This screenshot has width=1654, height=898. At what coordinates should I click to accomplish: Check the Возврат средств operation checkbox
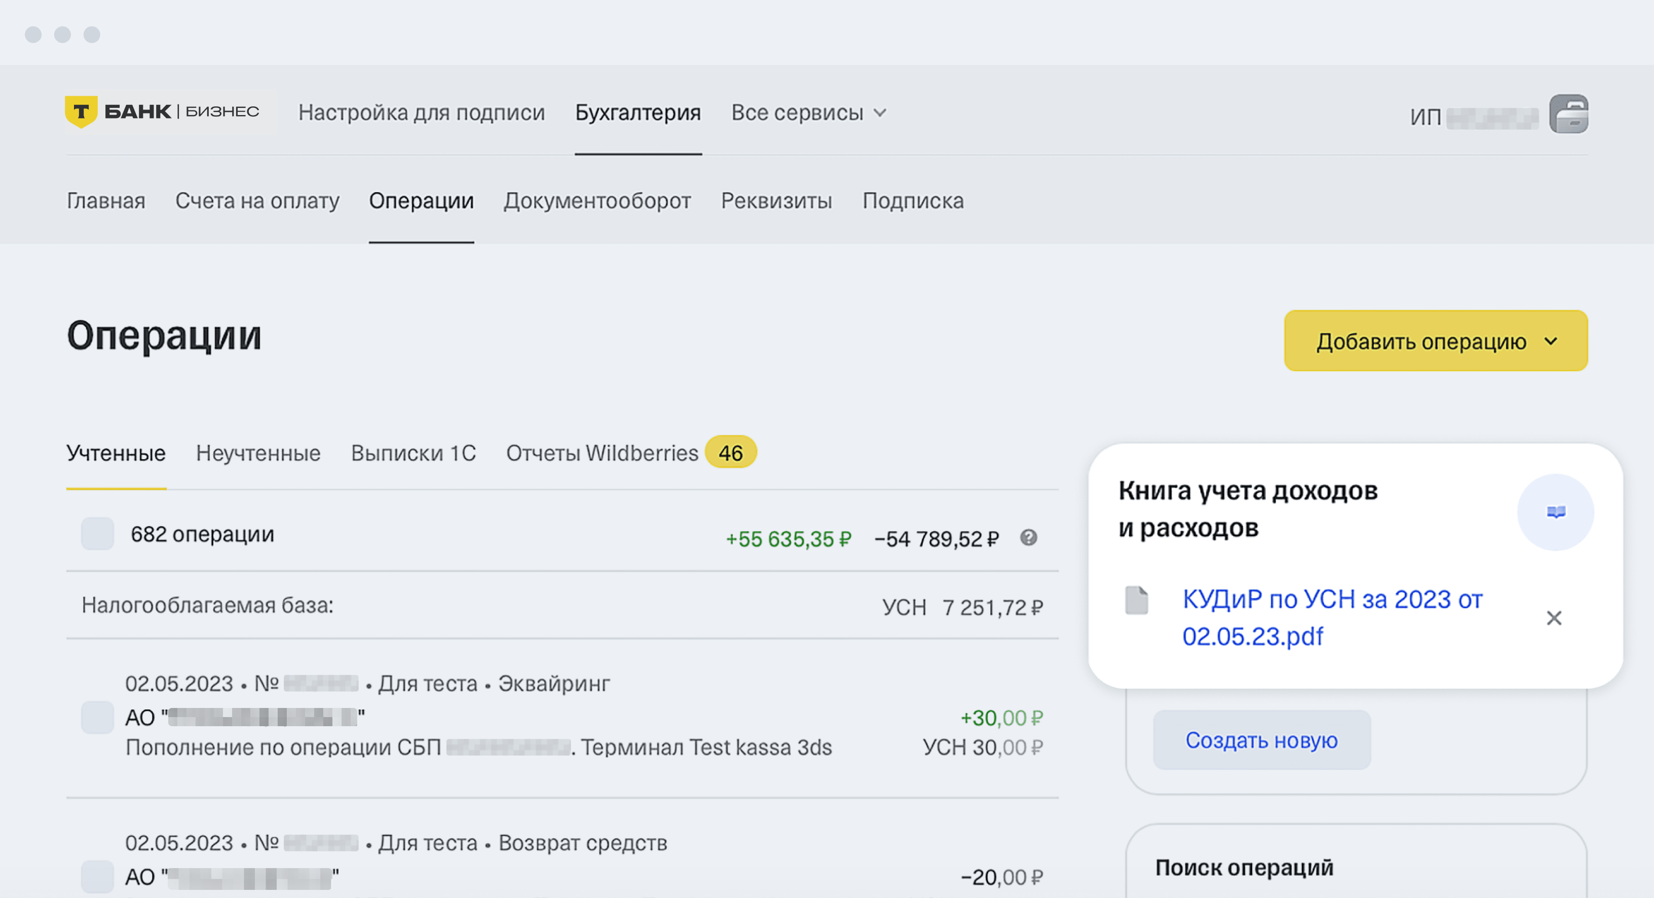point(98,876)
